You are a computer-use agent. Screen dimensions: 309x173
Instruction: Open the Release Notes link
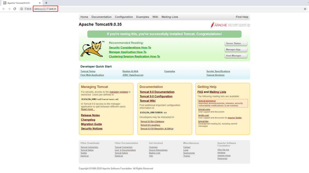click(90, 115)
